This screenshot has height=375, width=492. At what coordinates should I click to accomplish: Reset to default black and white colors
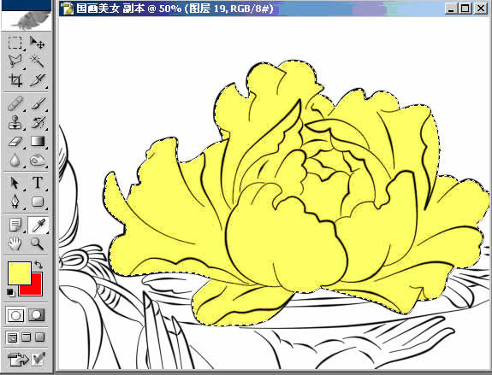10,292
